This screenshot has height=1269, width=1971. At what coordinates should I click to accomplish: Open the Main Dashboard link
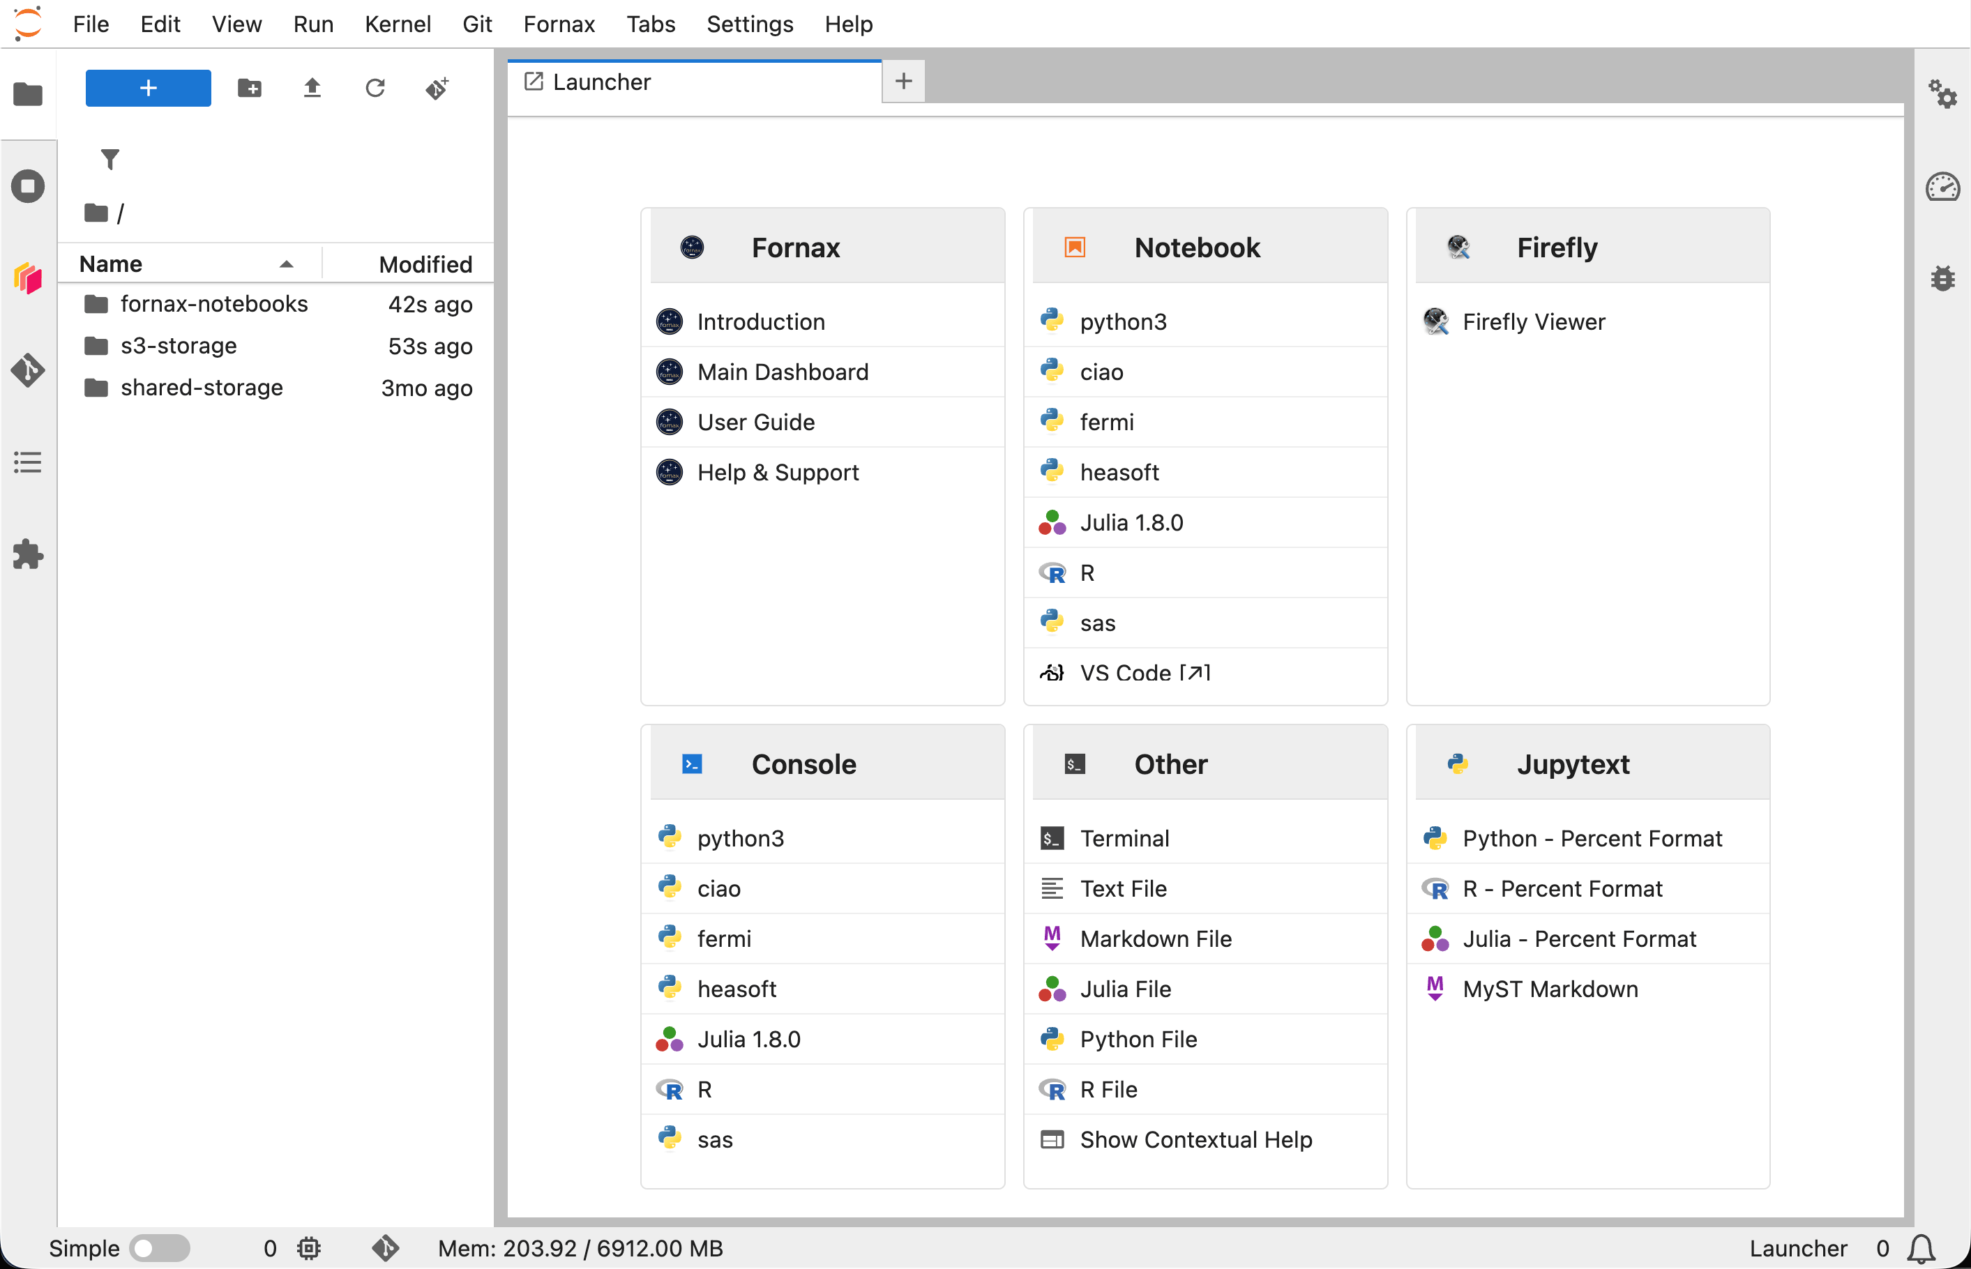[x=782, y=372]
